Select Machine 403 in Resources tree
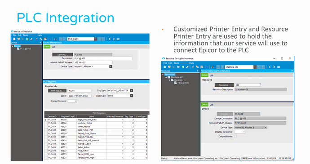 pyautogui.click(x=177, y=77)
